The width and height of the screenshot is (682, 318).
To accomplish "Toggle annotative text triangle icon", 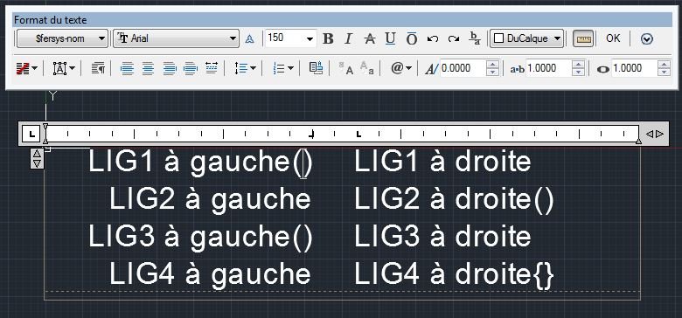I will (249, 38).
